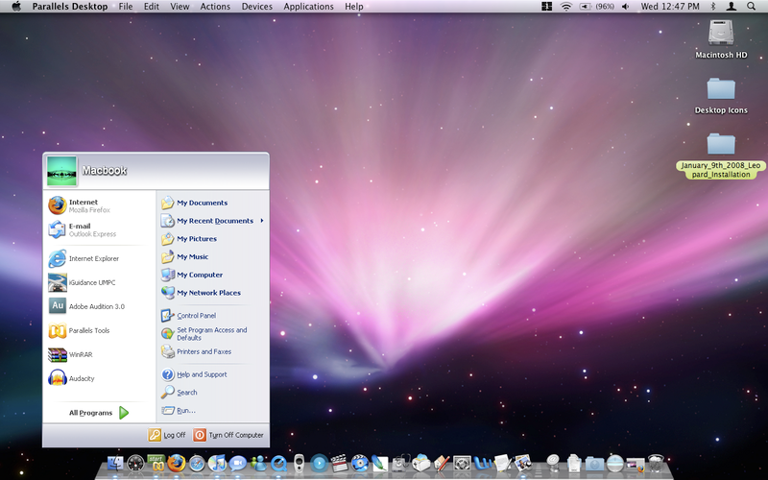The height and width of the screenshot is (480, 768).
Task: Open fast user switching icon
Action: [732, 7]
